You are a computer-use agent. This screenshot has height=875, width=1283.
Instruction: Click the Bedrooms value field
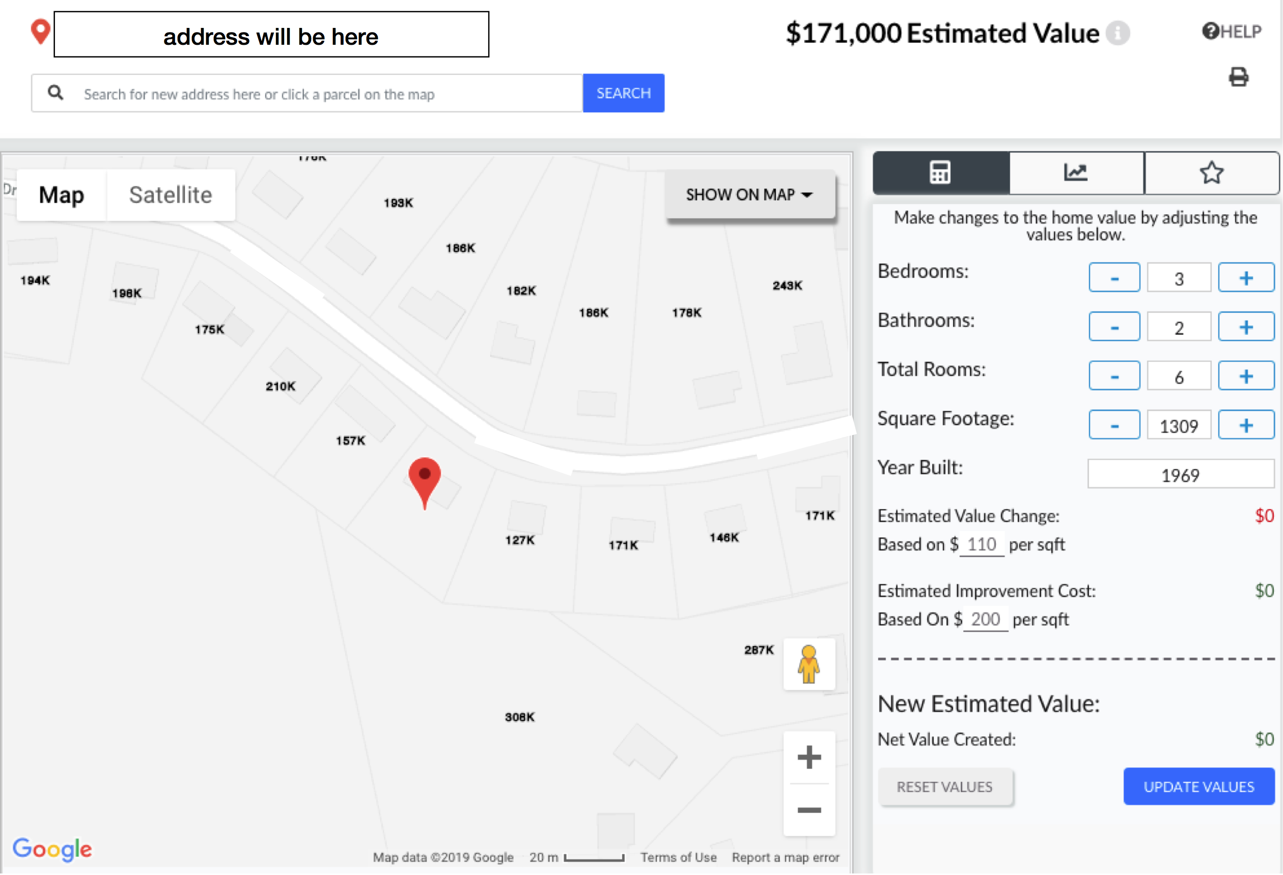pyautogui.click(x=1179, y=278)
